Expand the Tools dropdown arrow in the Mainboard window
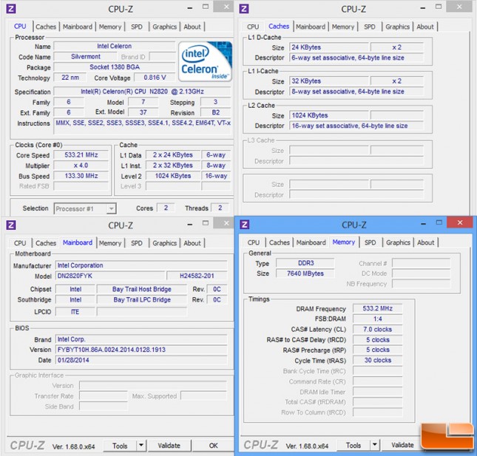The width and height of the screenshot is (477, 456). click(x=141, y=446)
